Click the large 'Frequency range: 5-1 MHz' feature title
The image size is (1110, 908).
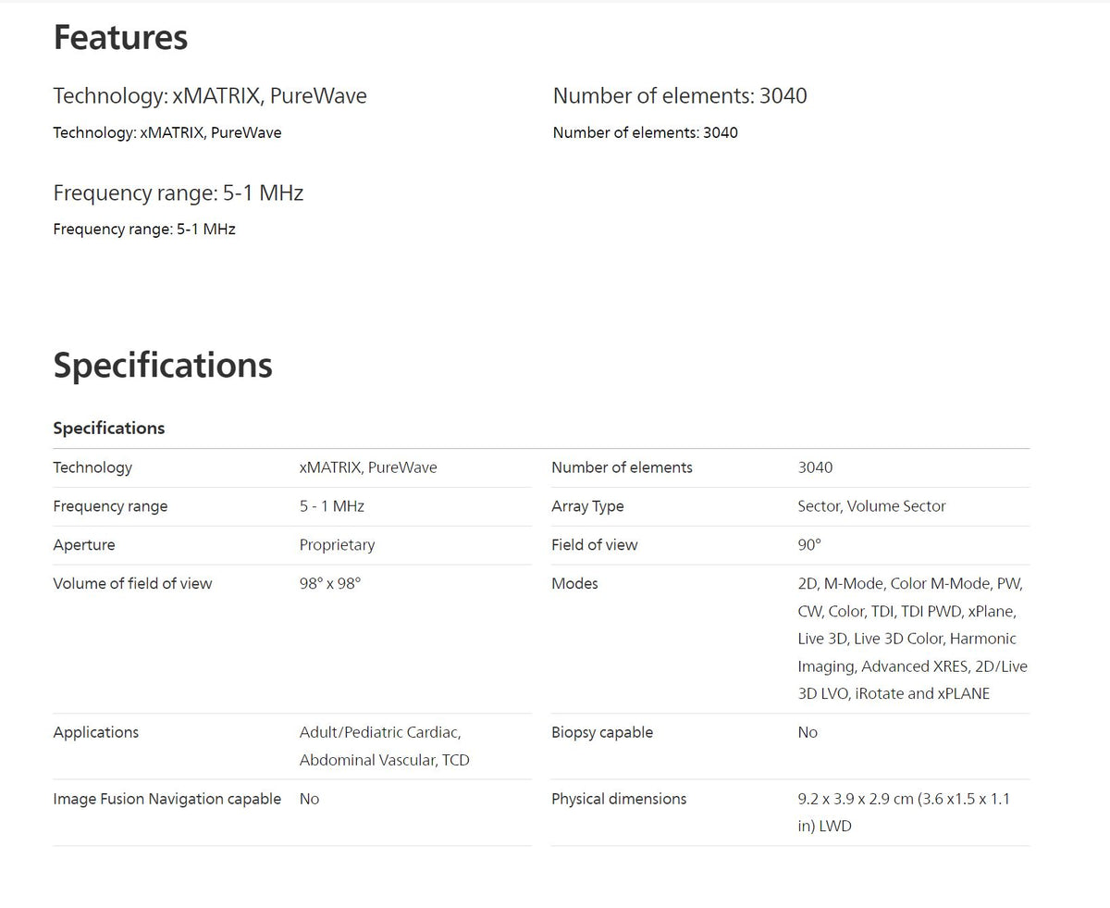point(179,193)
